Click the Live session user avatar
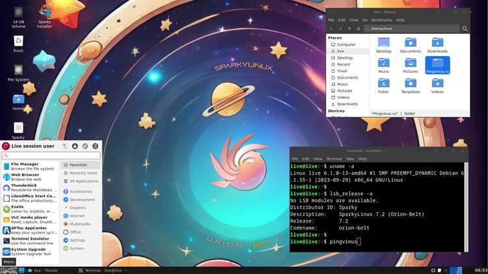 coord(6,146)
